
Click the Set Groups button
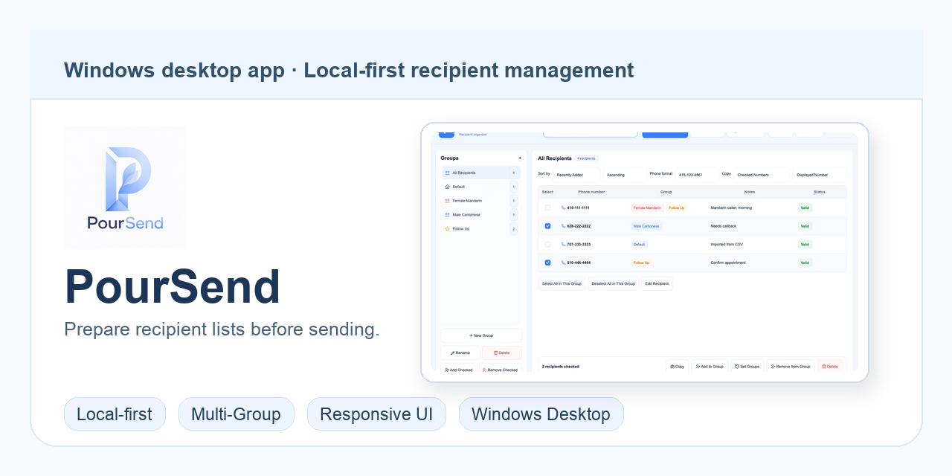click(x=747, y=366)
